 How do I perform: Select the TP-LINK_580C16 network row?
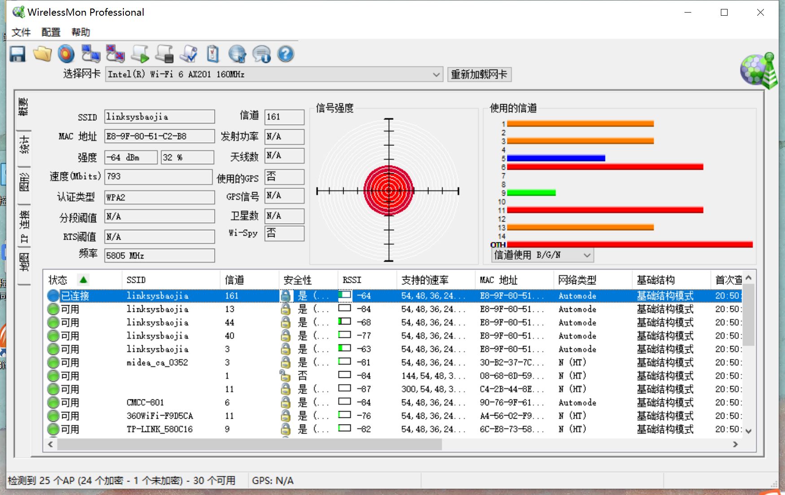394,429
